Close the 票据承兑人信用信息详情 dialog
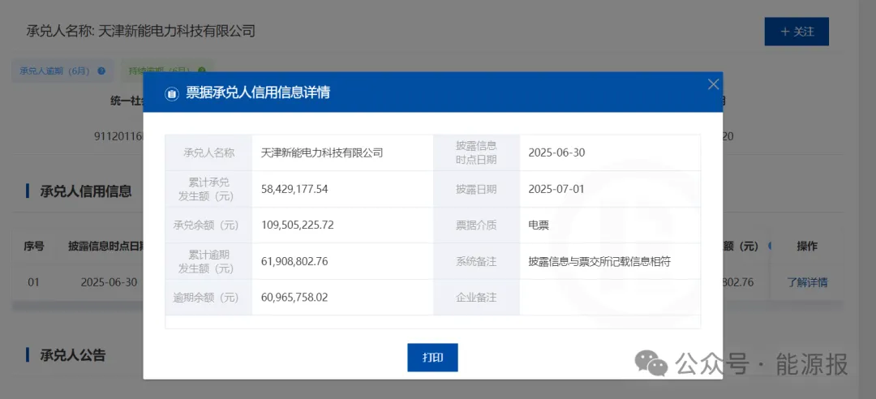The image size is (876, 399). pos(713,84)
